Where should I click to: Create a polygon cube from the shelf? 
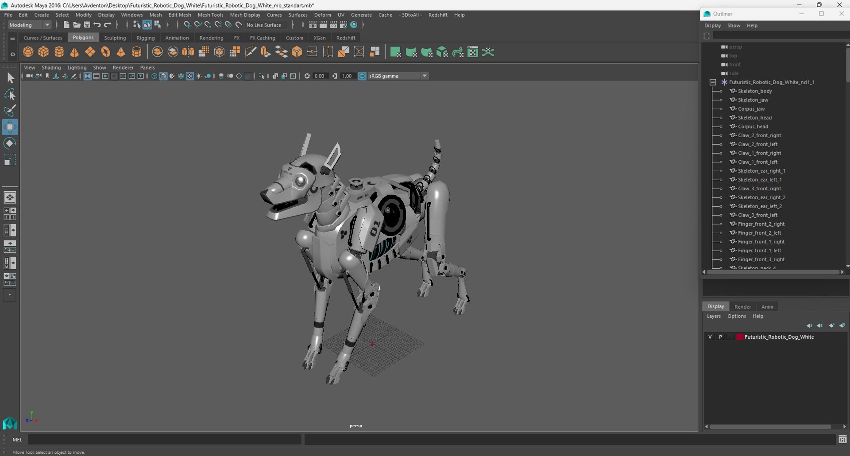[x=43, y=52]
